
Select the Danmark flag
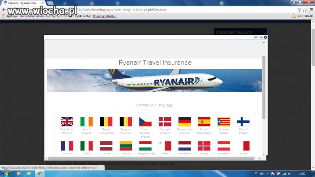tap(165, 122)
